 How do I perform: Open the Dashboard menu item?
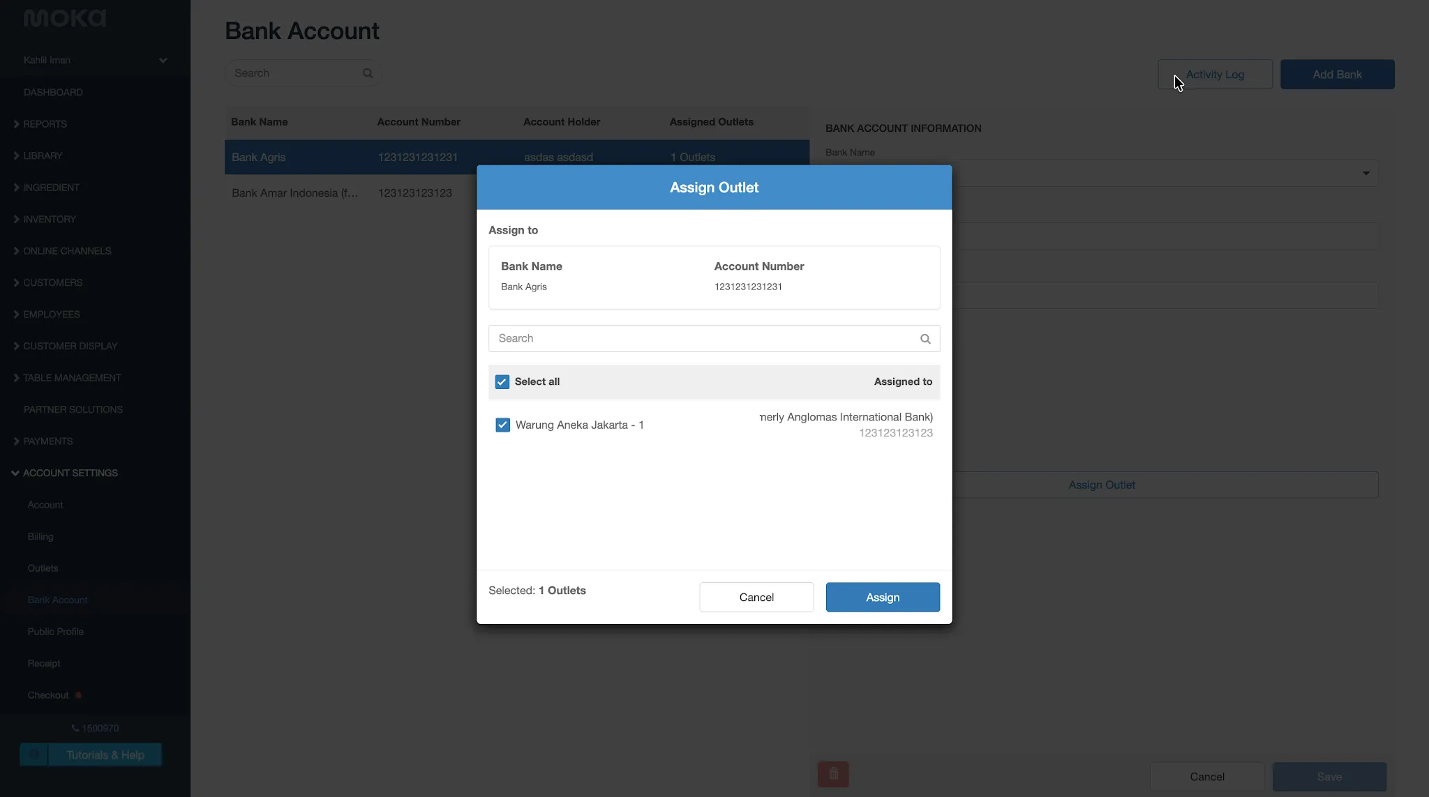53,92
